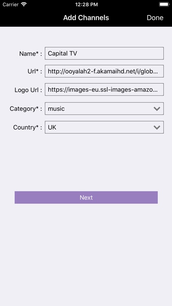Open the Country combo box showing UK
Image resolution: width=172 pixels, height=306 pixels.
pyautogui.click(x=104, y=127)
